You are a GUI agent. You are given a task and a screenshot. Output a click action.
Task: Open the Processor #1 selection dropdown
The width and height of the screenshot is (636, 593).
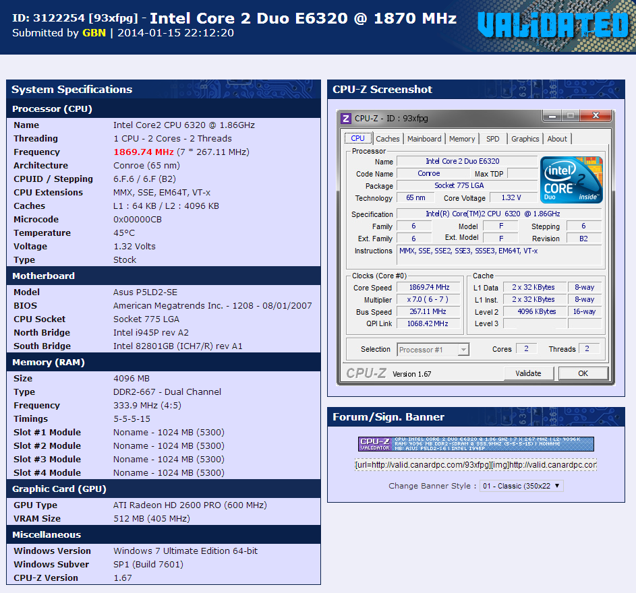(x=433, y=349)
